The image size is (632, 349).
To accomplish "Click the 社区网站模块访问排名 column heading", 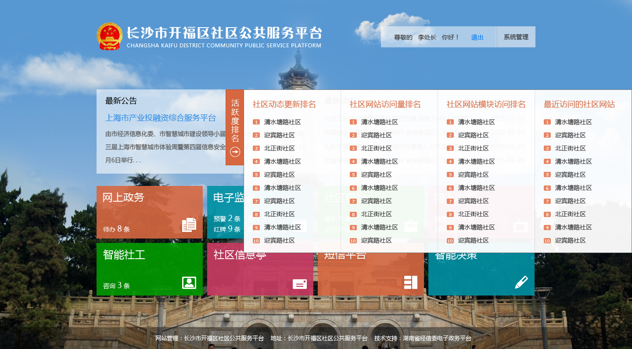I will tap(486, 104).
